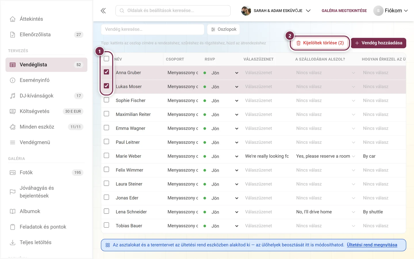Open the Sarah & Adam esküvője event switcher
The height and width of the screenshot is (259, 414).
click(276, 11)
